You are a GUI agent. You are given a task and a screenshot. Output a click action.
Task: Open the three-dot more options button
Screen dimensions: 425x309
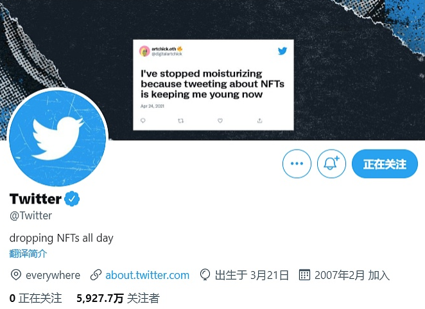point(297,164)
